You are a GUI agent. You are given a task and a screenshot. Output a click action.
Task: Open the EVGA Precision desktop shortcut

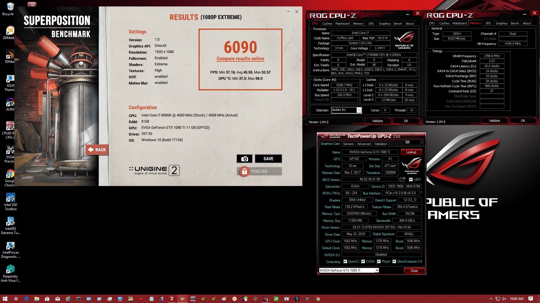click(x=10, y=154)
